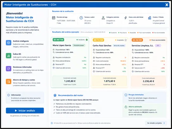Screen dimensions: 172x129
Task: Click the Poco recomendable status label
Action: tap(158, 40)
